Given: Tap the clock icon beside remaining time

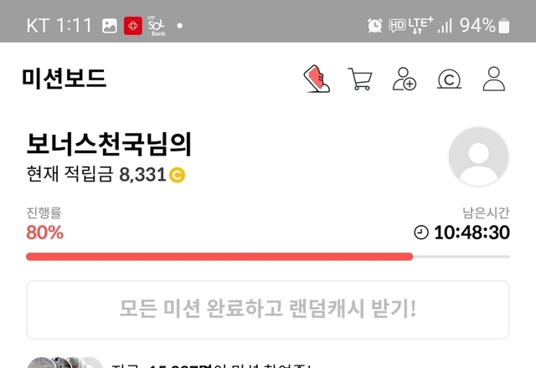Looking at the screenshot, I should point(421,233).
